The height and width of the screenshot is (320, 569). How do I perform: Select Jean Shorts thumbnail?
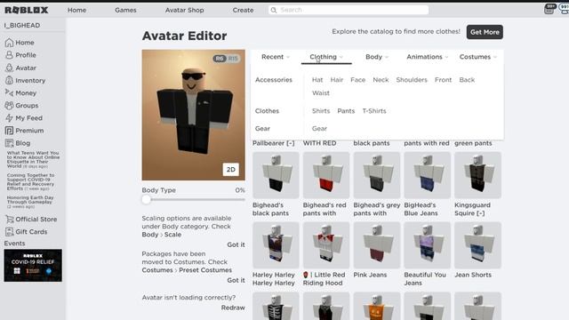[x=477, y=245]
